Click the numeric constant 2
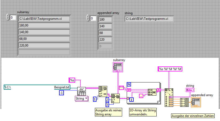The image size is (220, 121). point(107,100)
